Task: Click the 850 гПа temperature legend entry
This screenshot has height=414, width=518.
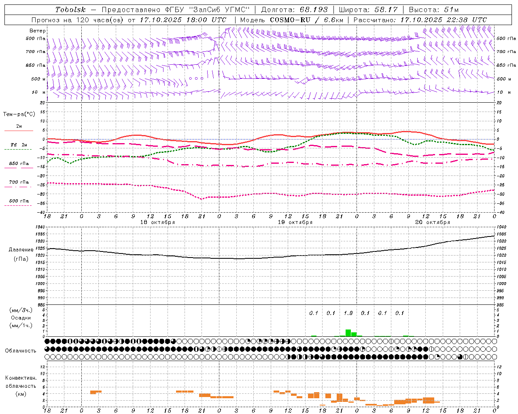Action: click(x=19, y=164)
